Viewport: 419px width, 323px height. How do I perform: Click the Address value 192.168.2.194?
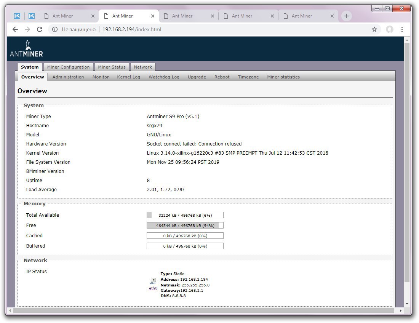coord(194,280)
